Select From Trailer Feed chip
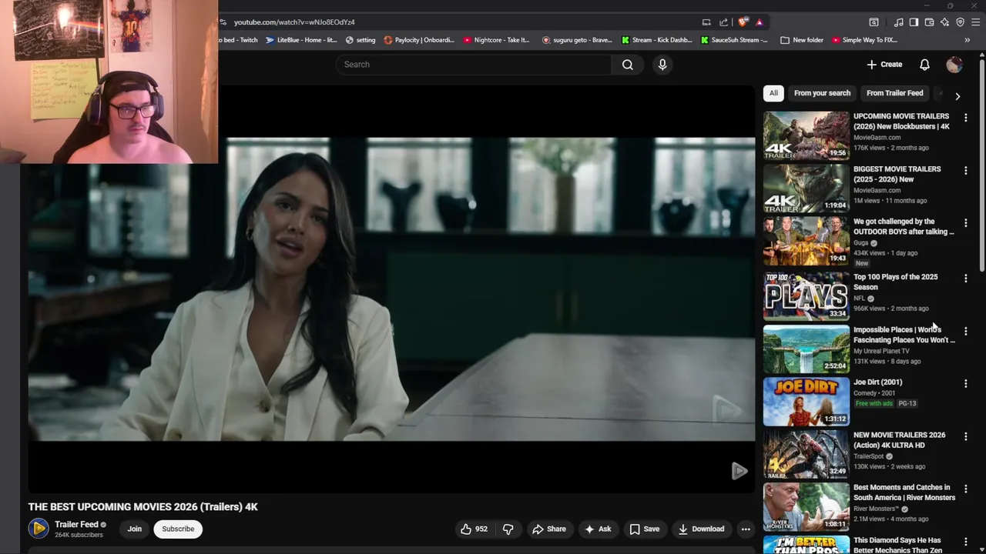Viewport: 986px width, 554px height. [894, 93]
